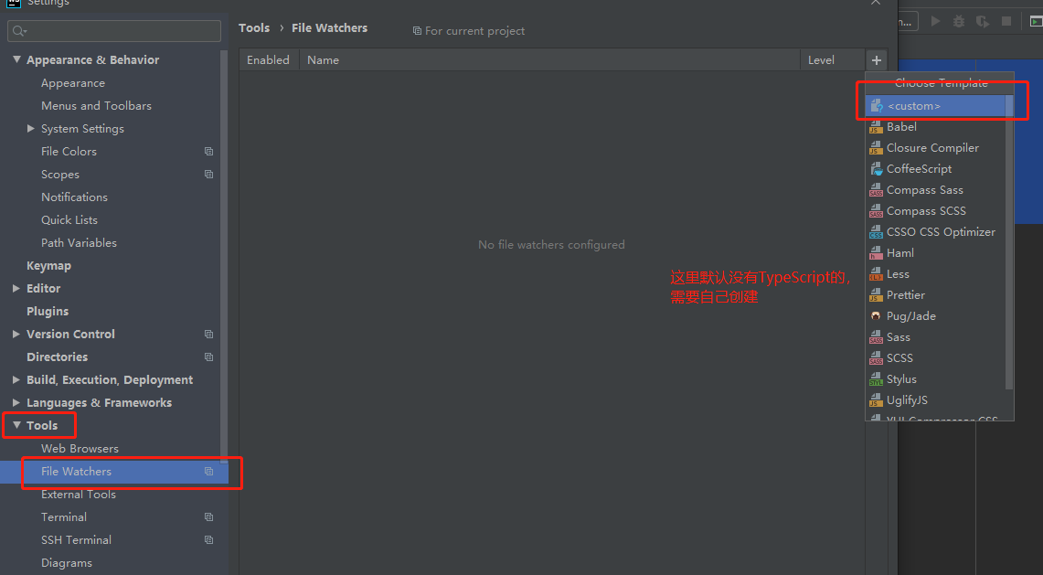
Task: Go to Directories settings
Action: point(58,357)
